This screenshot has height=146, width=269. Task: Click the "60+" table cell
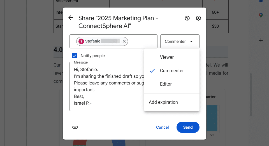pos(215,12)
